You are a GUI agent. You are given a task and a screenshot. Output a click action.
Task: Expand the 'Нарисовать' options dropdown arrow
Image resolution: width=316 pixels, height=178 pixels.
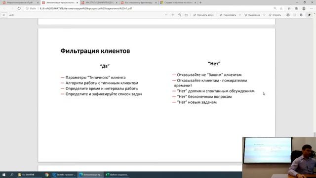[240, 15]
